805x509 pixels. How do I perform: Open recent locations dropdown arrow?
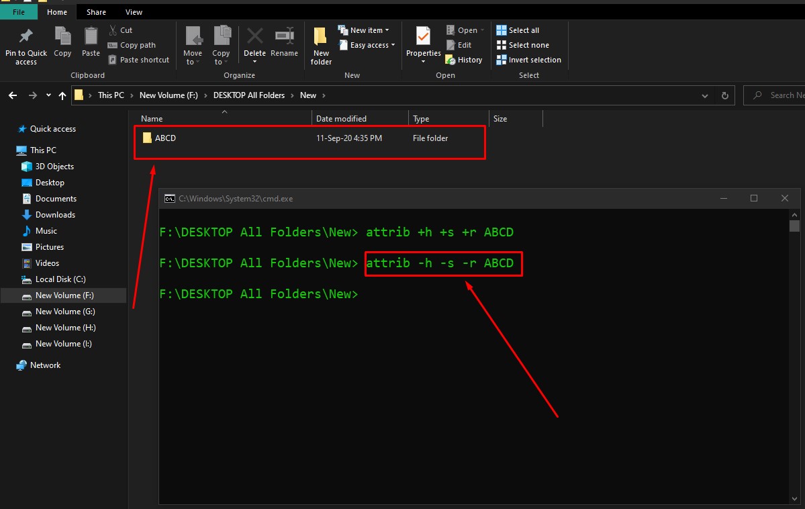48,95
